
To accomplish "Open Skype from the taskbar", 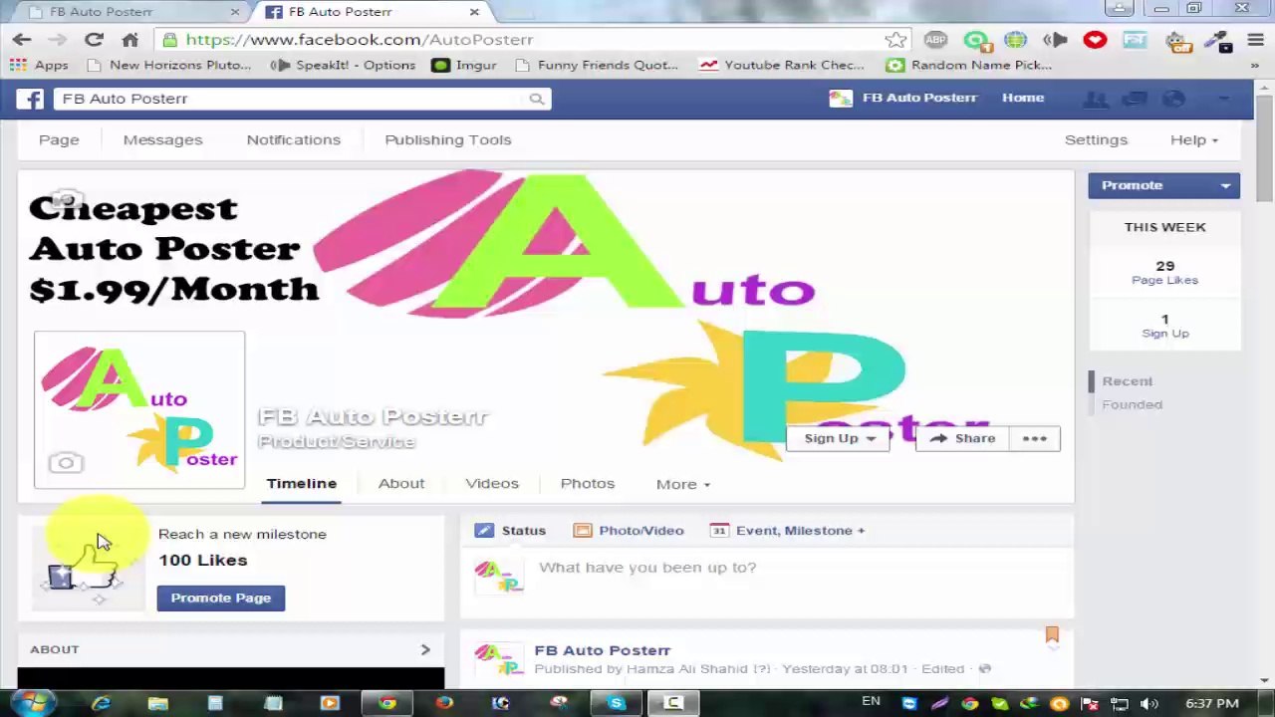I will (617, 703).
